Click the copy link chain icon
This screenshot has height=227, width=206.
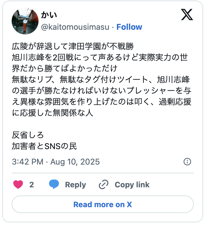[x=104, y=184]
